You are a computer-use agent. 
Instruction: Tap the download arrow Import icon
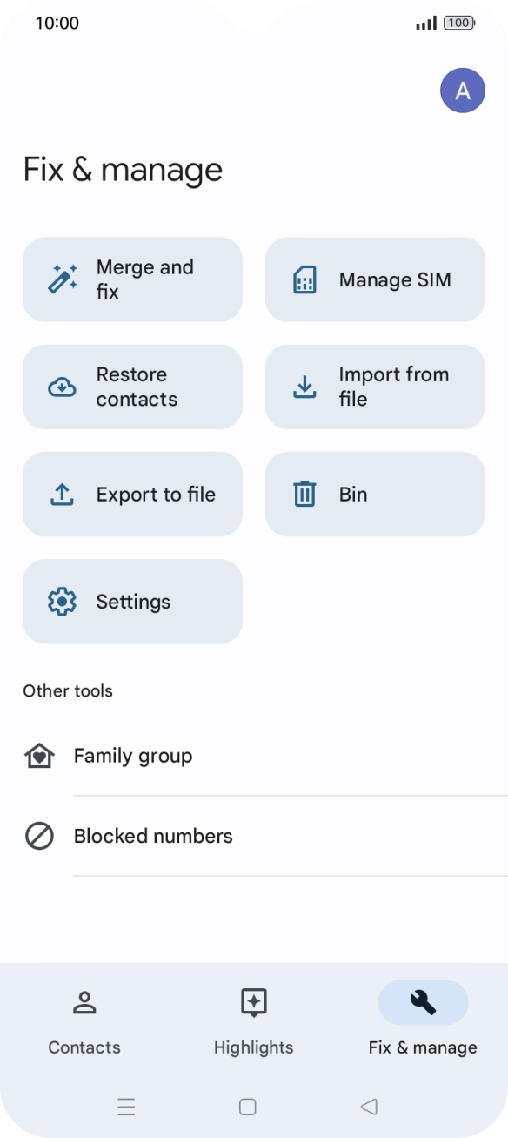coord(304,387)
